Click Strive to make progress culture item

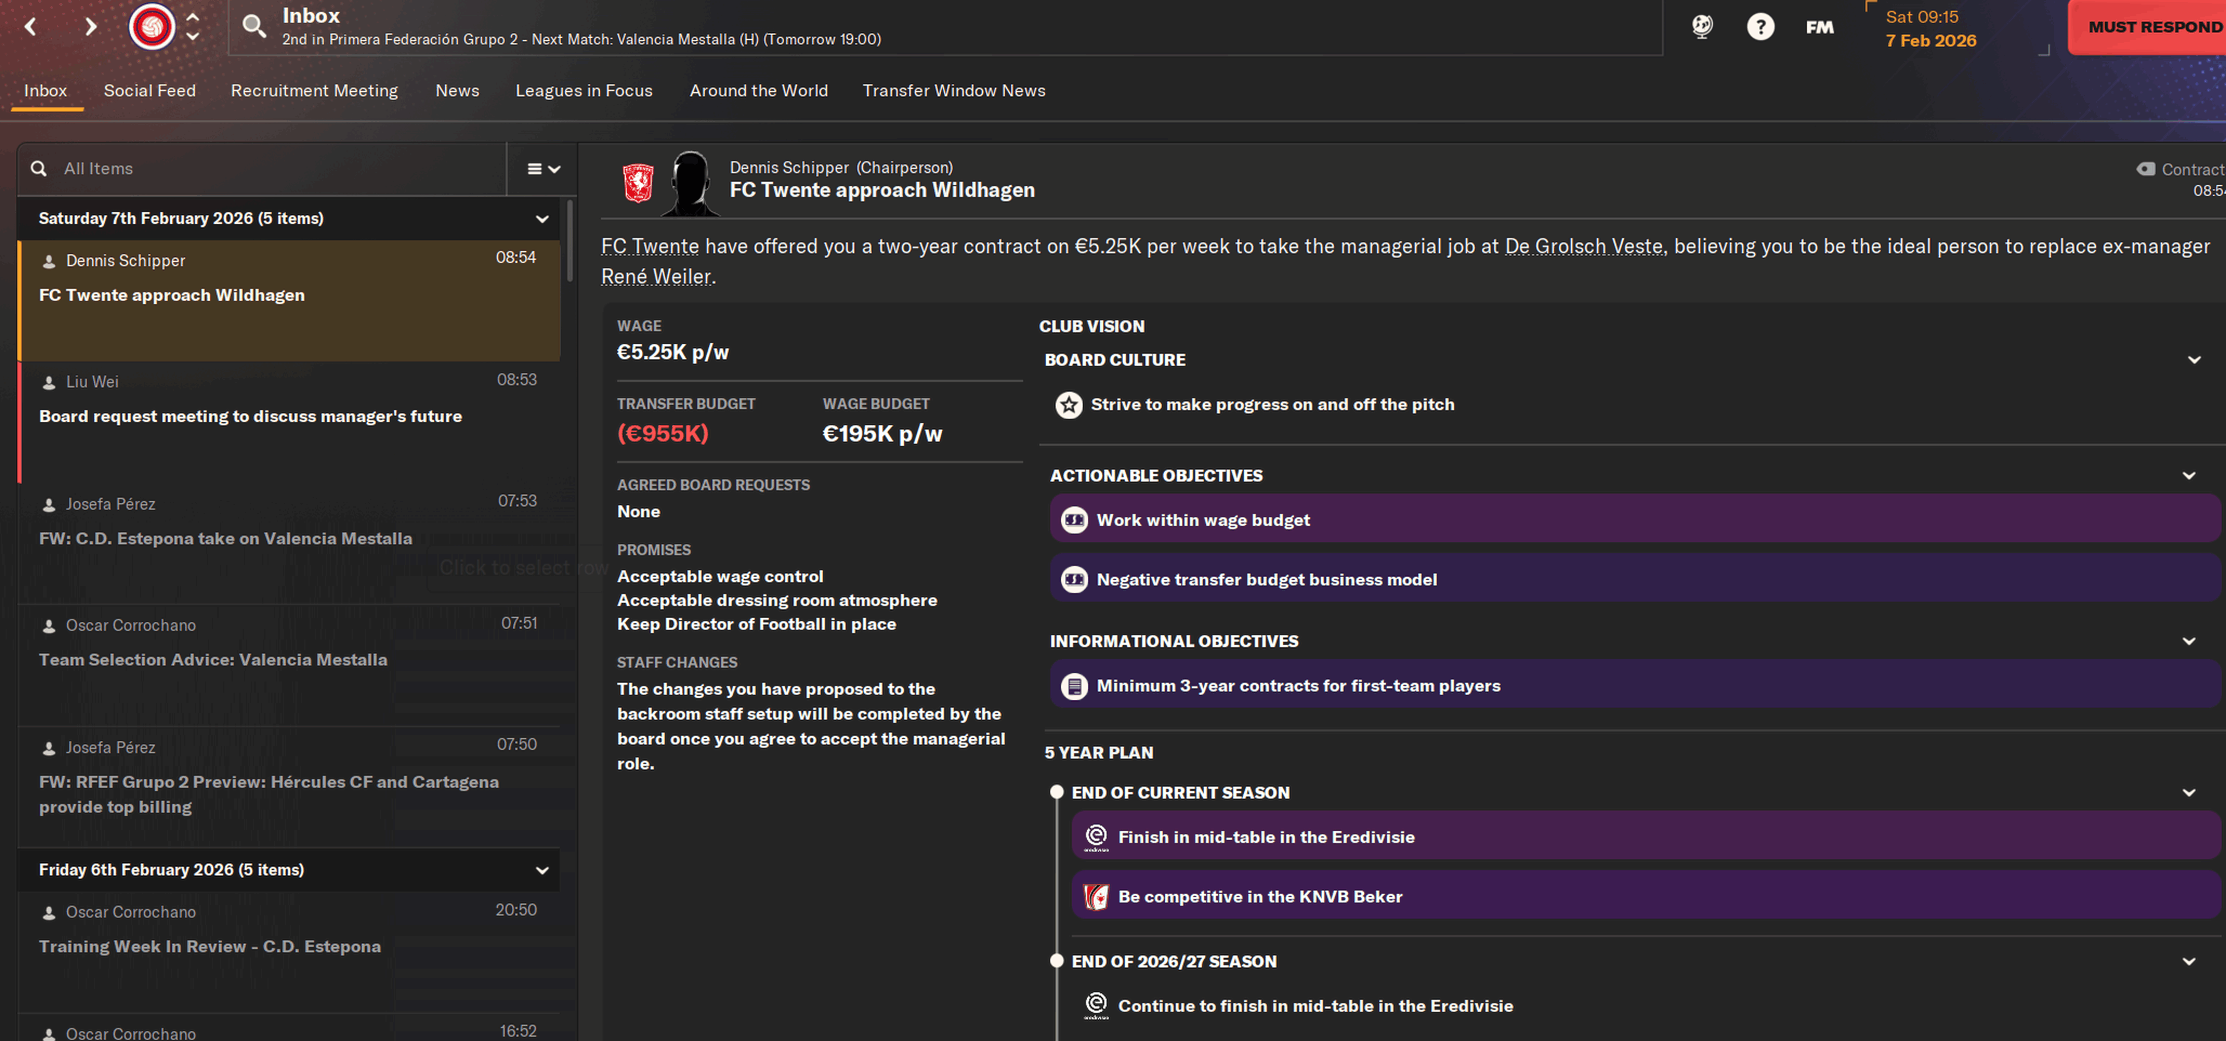point(1272,405)
